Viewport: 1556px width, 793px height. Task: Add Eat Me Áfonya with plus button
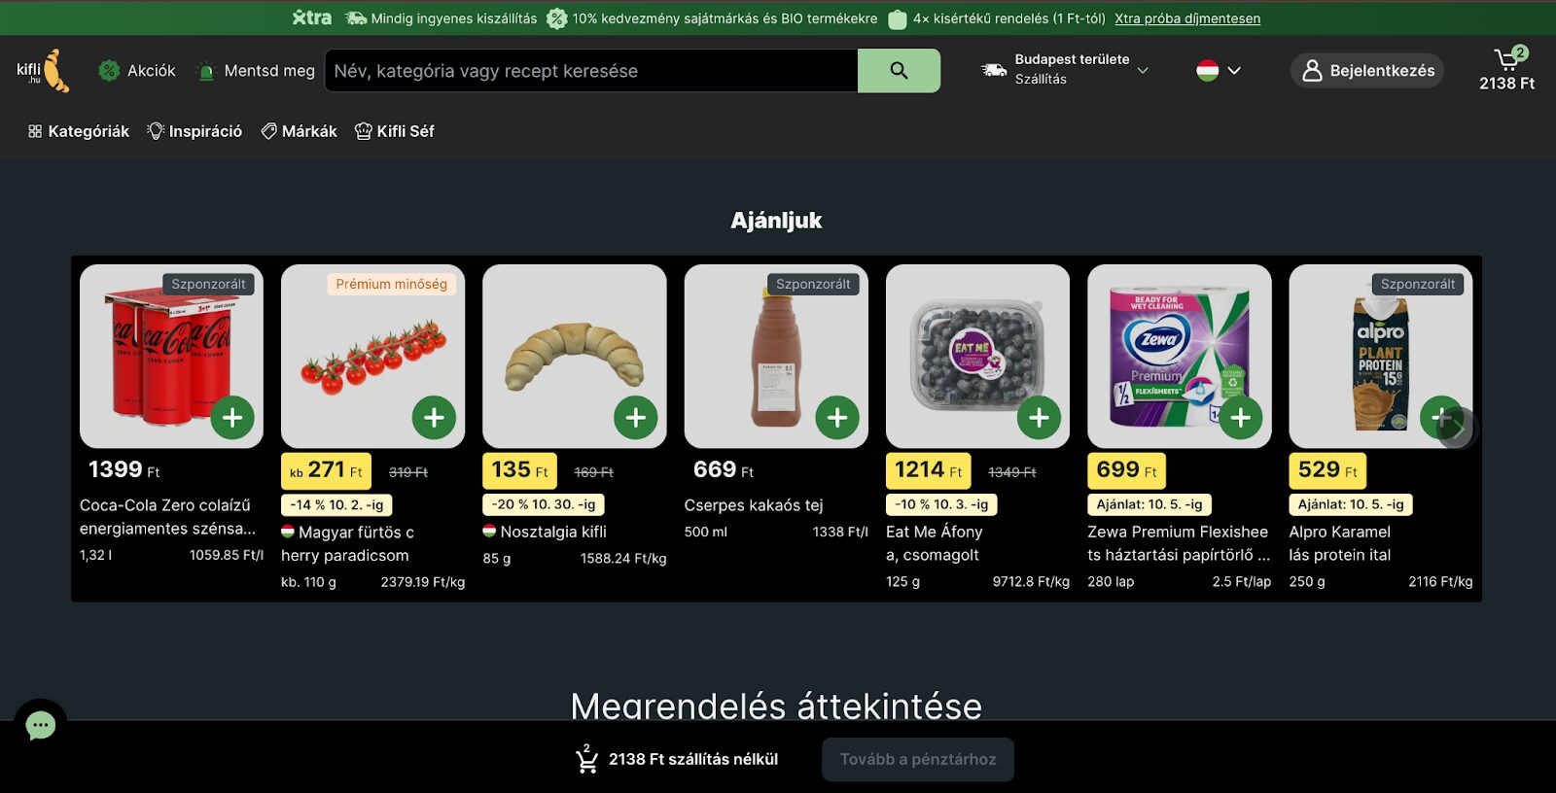tap(1039, 418)
